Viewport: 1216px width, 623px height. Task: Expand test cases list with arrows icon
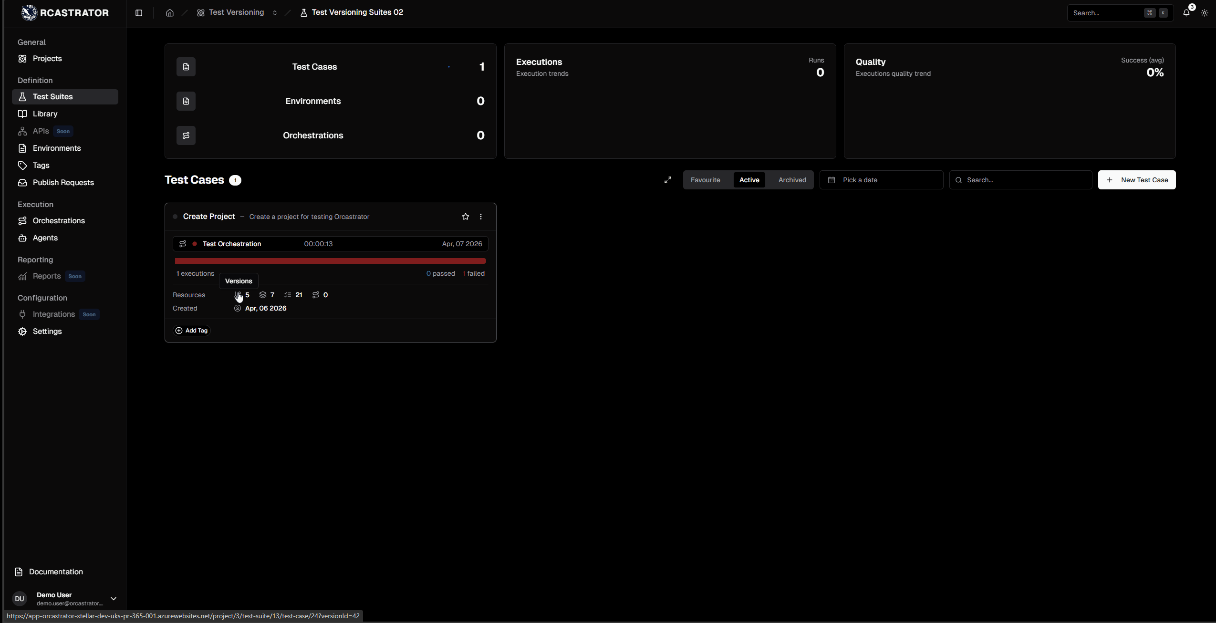point(668,180)
